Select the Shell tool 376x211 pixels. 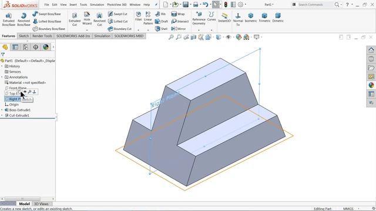tap(161, 29)
